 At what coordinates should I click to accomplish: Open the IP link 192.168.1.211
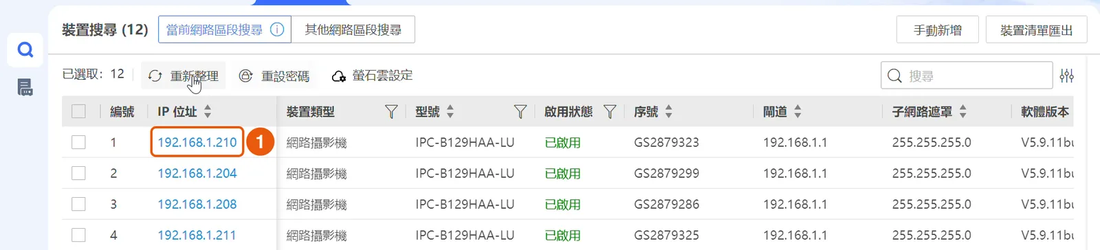coord(197,235)
